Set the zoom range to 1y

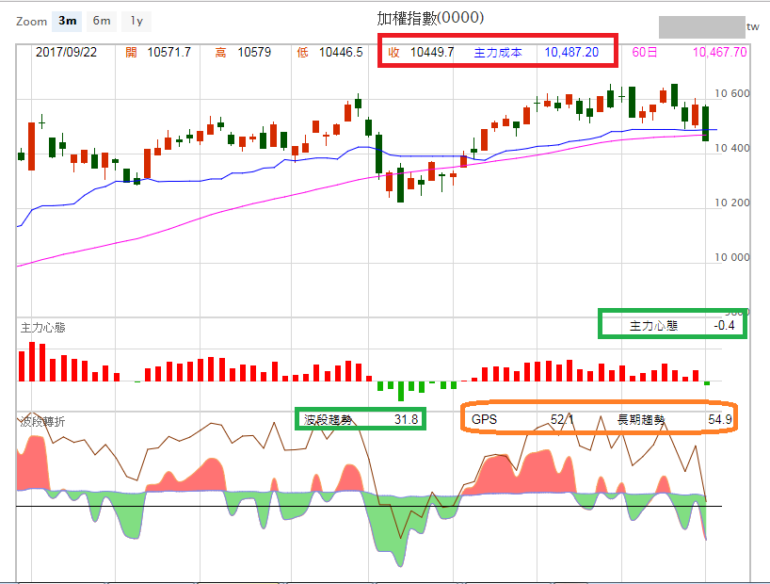click(x=136, y=21)
